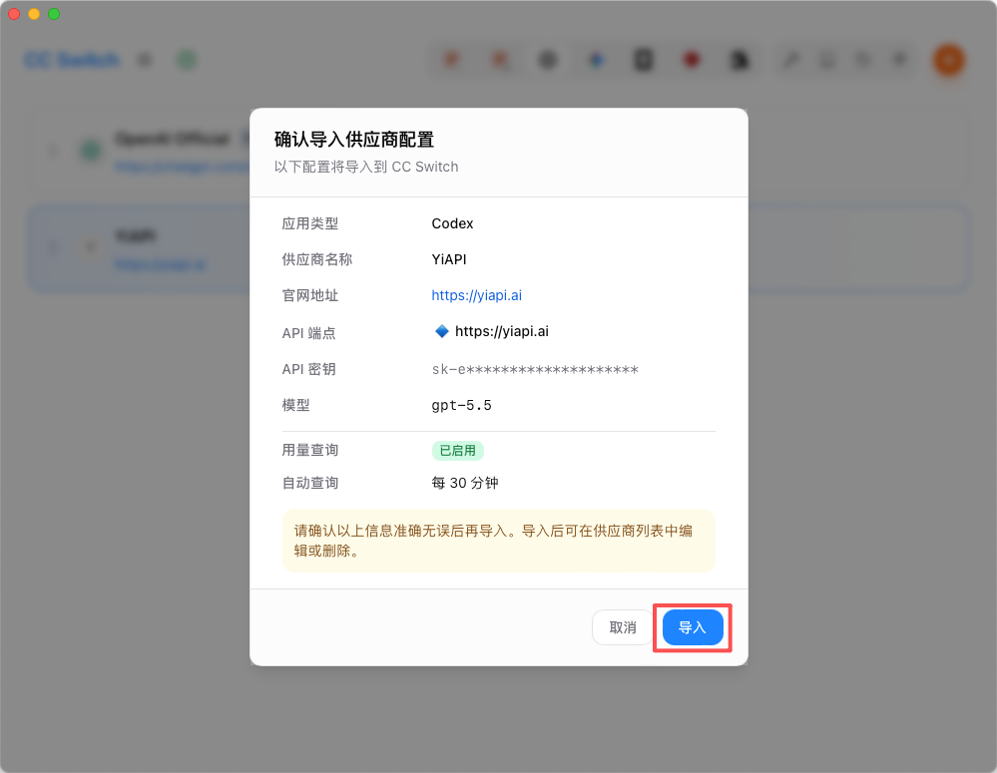Click the model value gpt-5.5
This screenshot has height=773, width=997.
coord(462,405)
